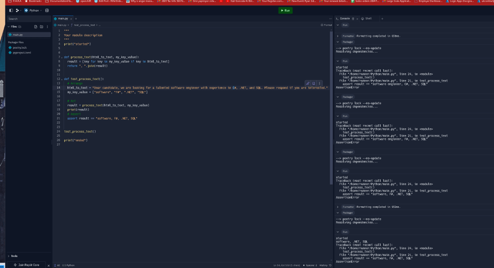Open the inline code toolbar vertical dots menu
494x268 pixels.
pos(319,83)
